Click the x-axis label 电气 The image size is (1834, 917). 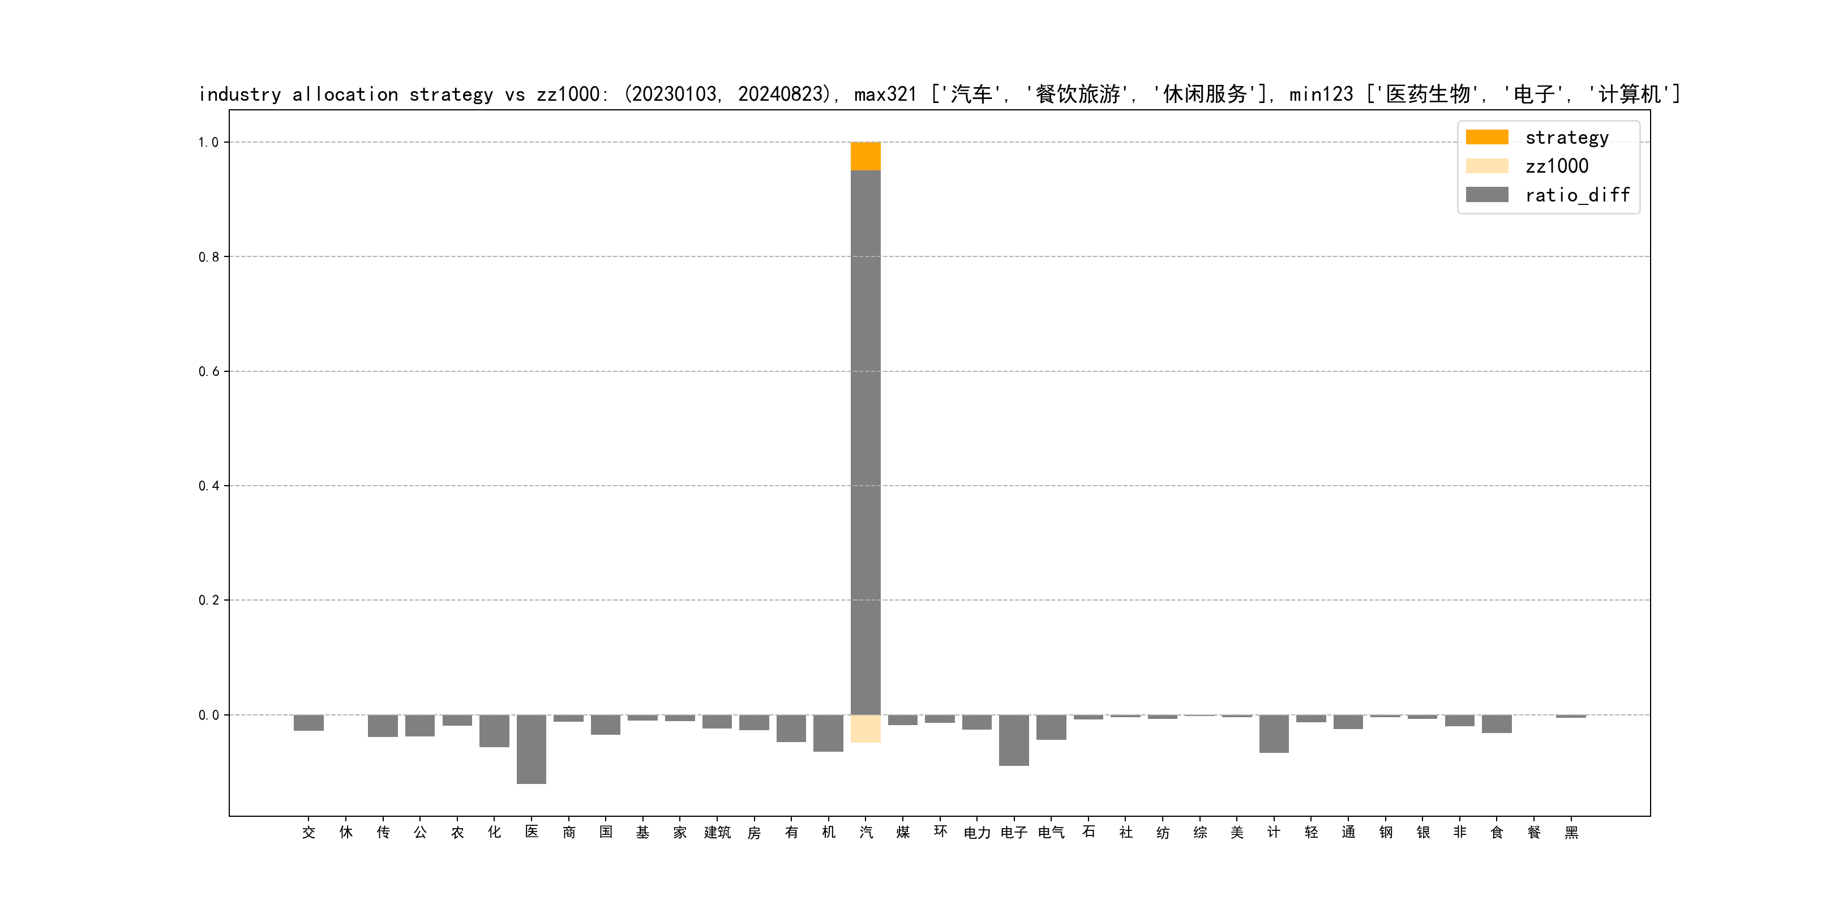pos(1051,832)
